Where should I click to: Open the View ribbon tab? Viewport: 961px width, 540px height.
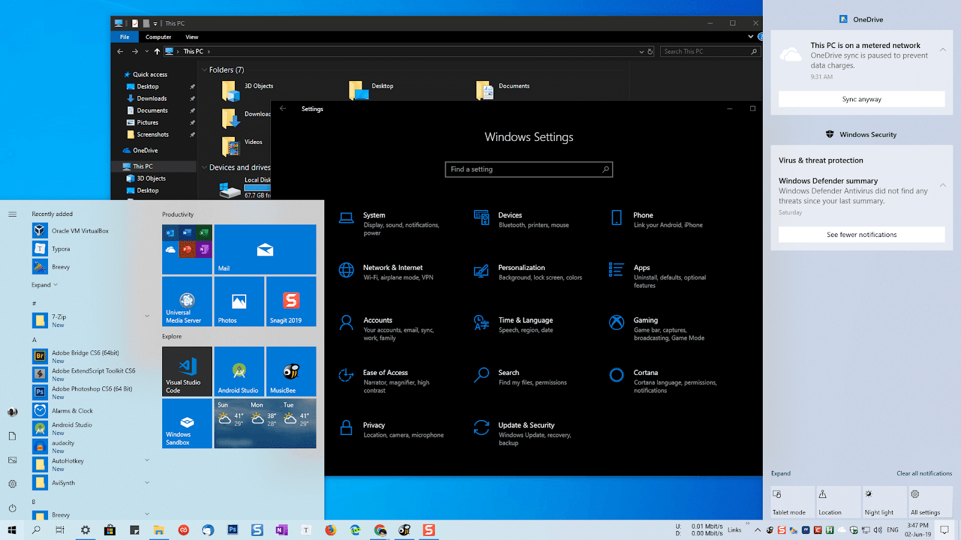pyautogui.click(x=192, y=37)
